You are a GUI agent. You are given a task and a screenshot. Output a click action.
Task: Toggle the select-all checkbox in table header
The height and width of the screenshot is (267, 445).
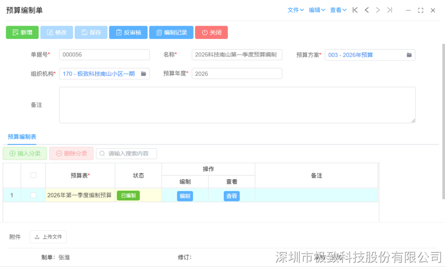tap(33, 175)
